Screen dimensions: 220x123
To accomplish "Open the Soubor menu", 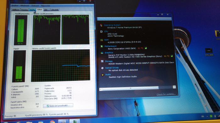I will (15, 6).
